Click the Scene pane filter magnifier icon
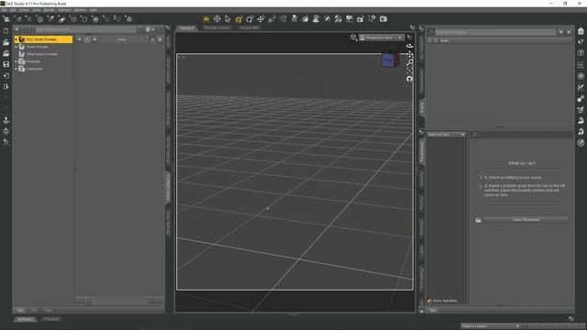Screen dimensions: 587x330 click(430, 32)
